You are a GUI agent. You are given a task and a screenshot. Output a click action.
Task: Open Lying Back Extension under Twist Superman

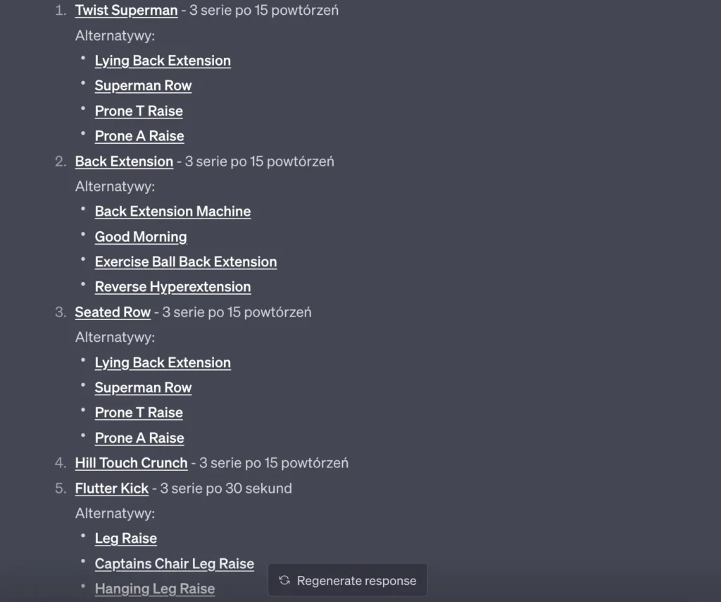pos(163,61)
